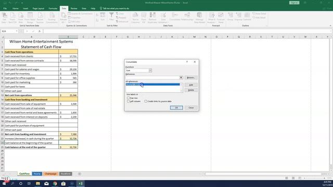Screen dimensions: 333x187
Task: Enable the Top row labels checkbox
Action: click(x=128, y=98)
